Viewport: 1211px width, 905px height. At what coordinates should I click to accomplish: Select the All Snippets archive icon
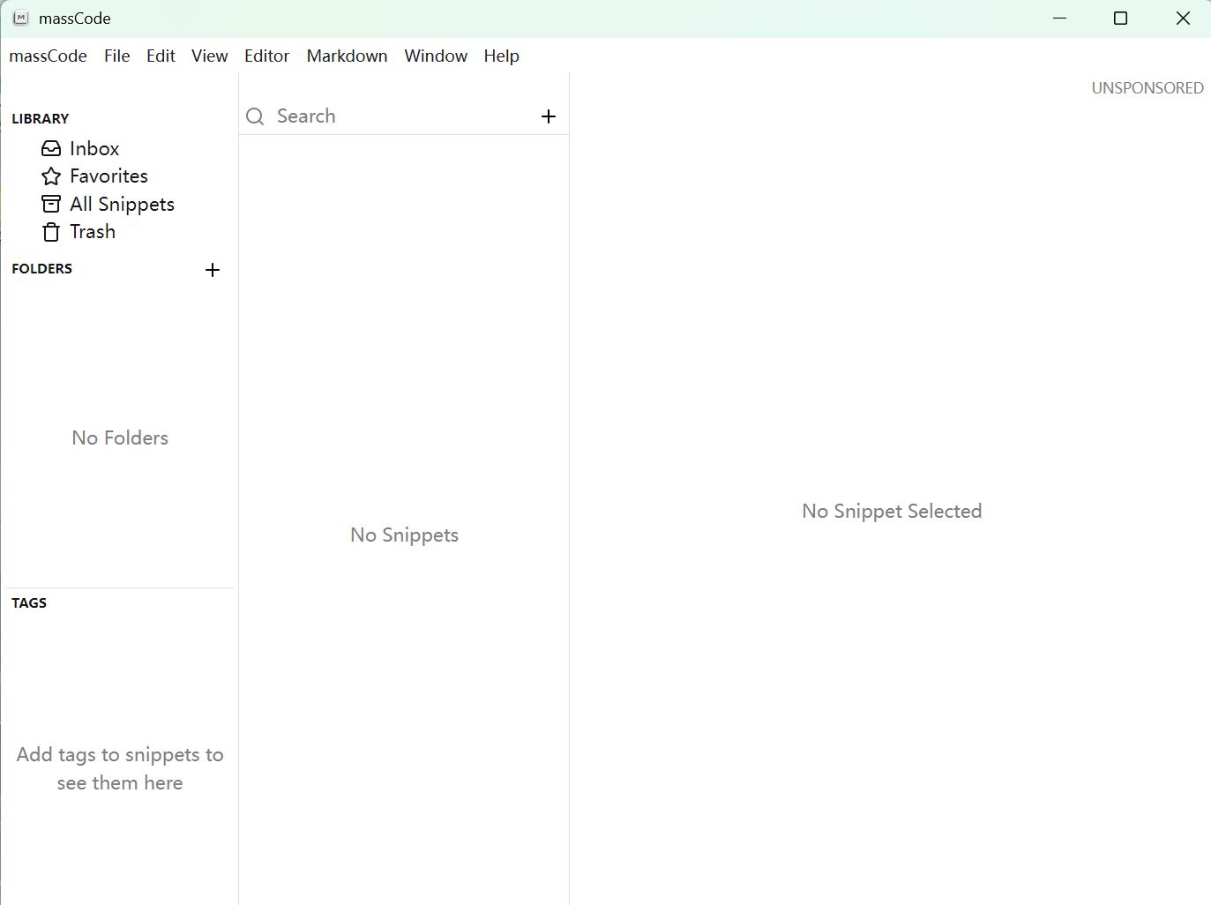[51, 204]
